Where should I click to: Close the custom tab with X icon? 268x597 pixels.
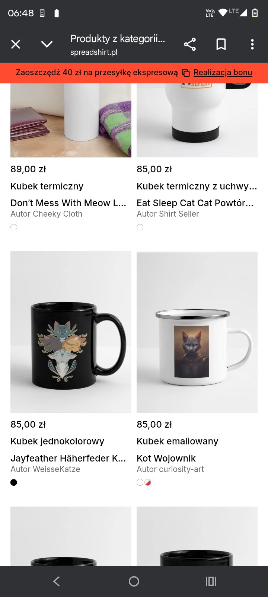(x=16, y=44)
